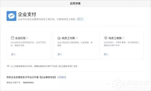Select the 企业红包 card title

tap(20, 38)
